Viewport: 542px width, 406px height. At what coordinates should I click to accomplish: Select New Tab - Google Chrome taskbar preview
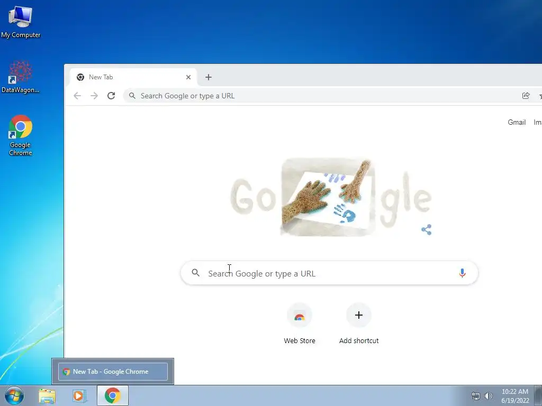pyautogui.click(x=113, y=372)
